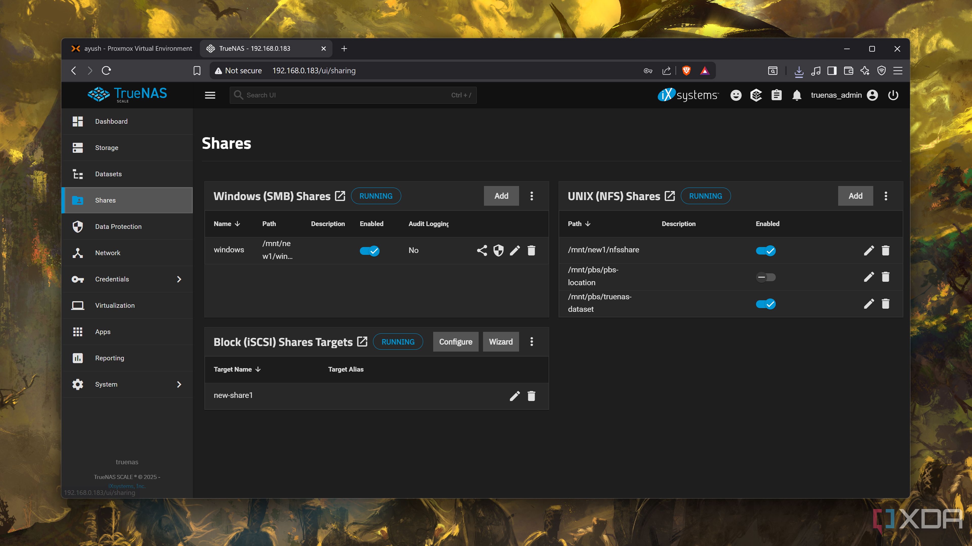Click the SMB RUNNING status badge
Image resolution: width=972 pixels, height=546 pixels.
pyautogui.click(x=376, y=196)
